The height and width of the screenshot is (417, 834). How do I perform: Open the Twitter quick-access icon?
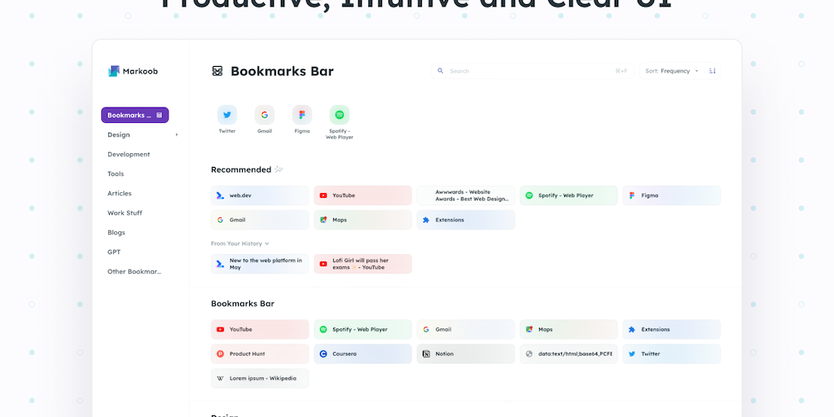227,115
